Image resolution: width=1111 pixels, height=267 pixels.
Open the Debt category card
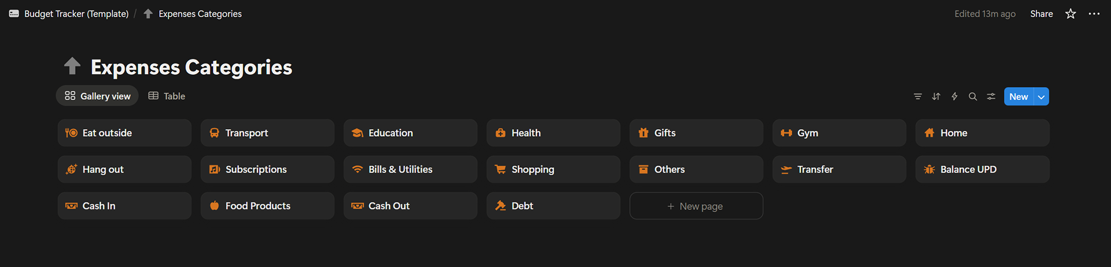tap(553, 206)
